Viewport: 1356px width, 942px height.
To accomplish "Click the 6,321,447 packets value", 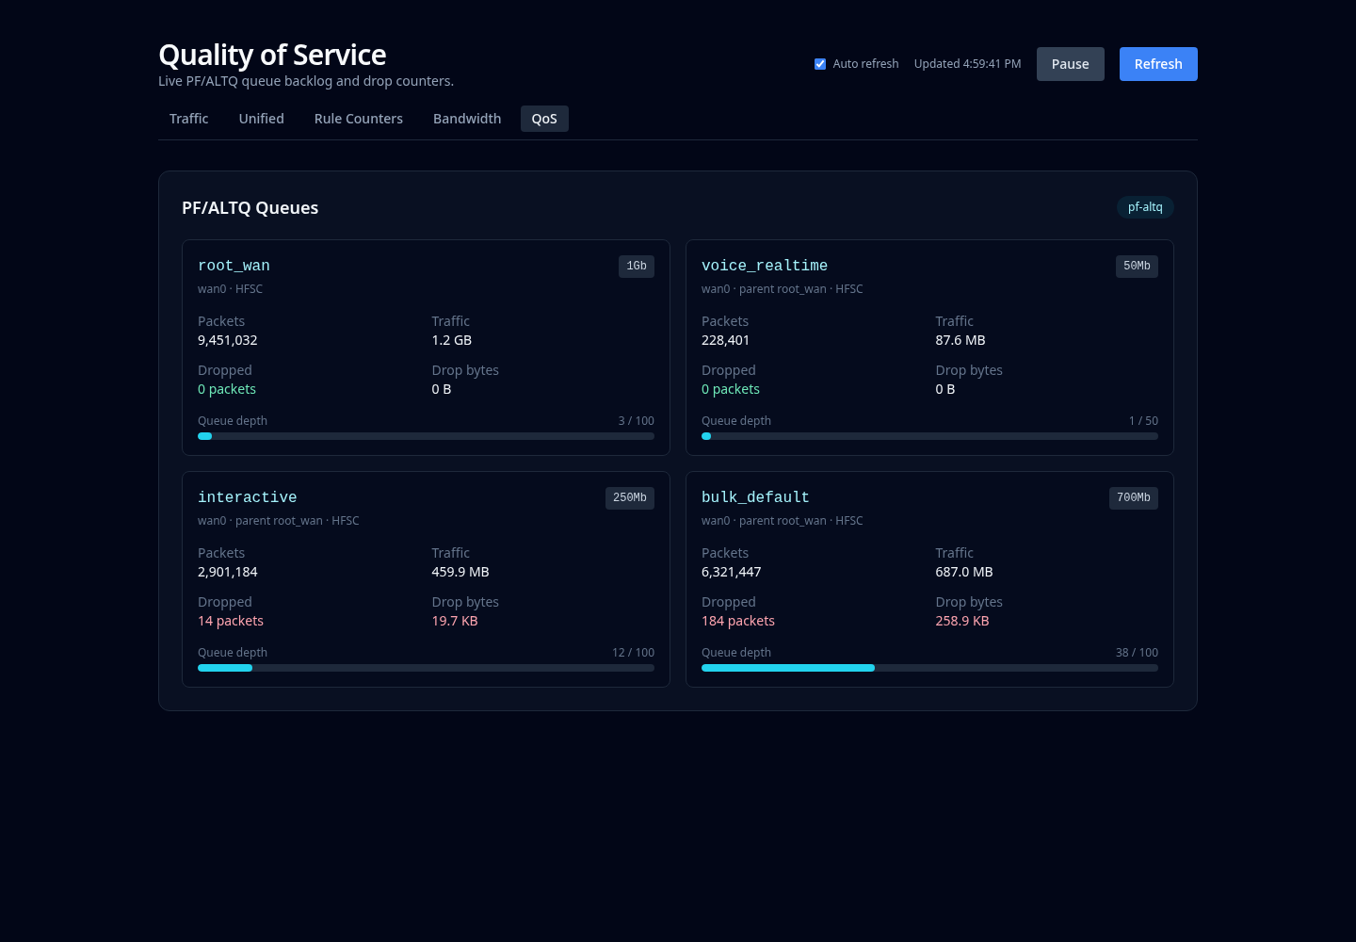I will 732,572.
